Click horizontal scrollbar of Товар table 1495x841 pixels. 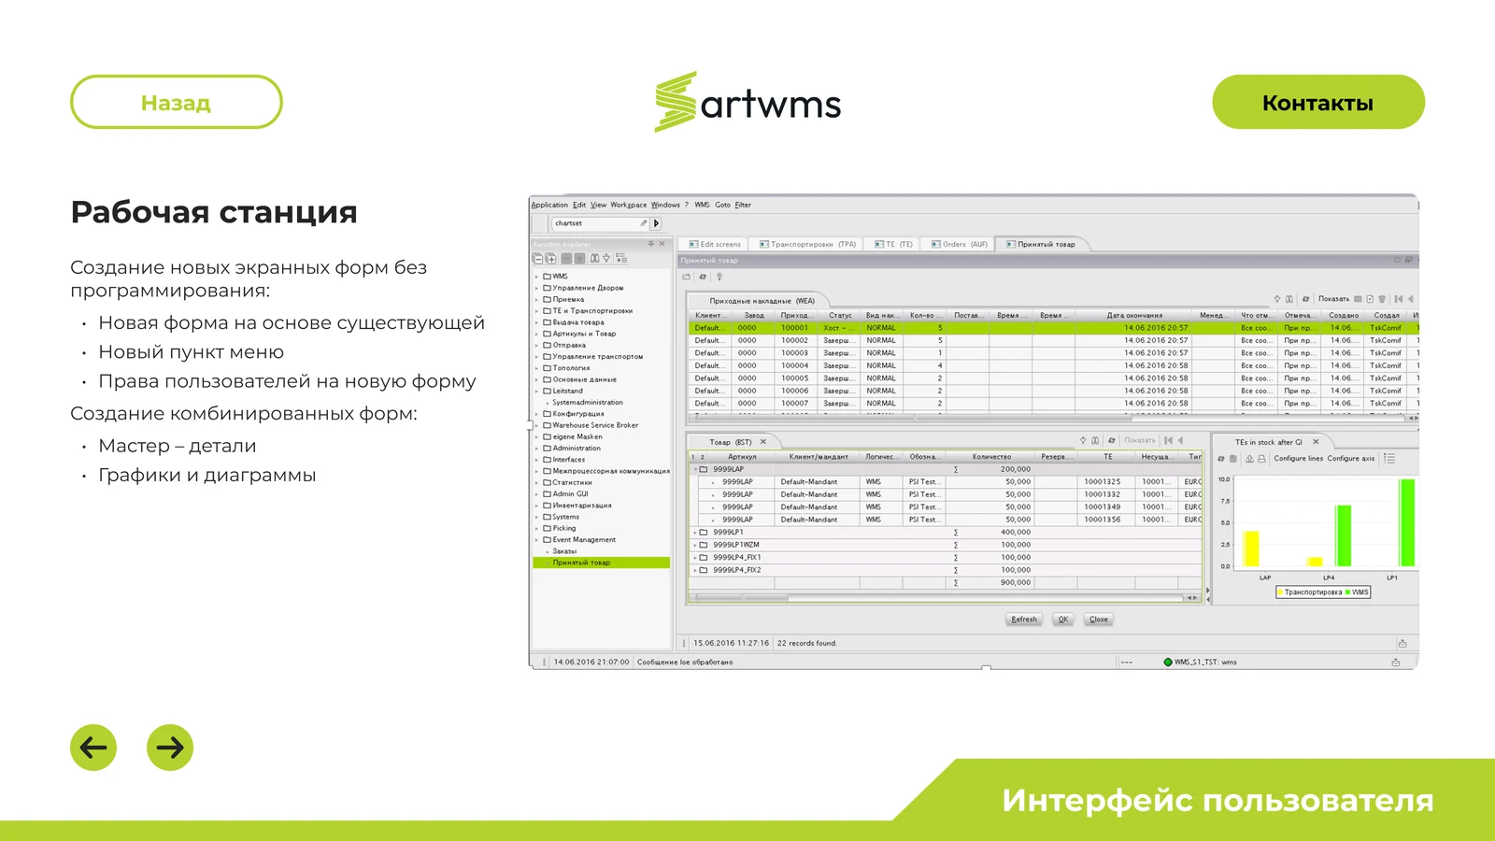(x=944, y=598)
